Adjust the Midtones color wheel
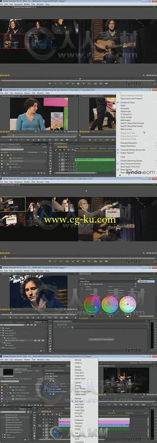This screenshot has width=157, height=443. tap(110, 304)
